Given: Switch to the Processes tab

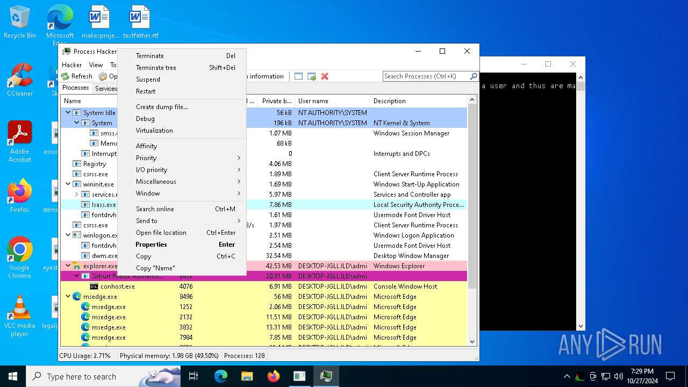Looking at the screenshot, I should [x=76, y=88].
